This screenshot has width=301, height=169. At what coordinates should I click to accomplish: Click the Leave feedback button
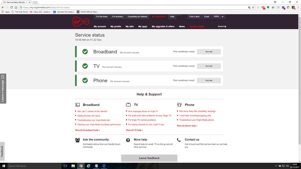pos(149,158)
